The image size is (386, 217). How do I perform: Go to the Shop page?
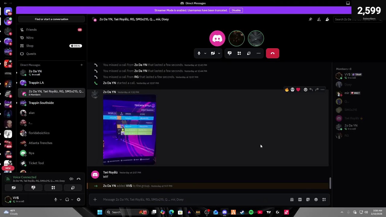click(x=51, y=46)
